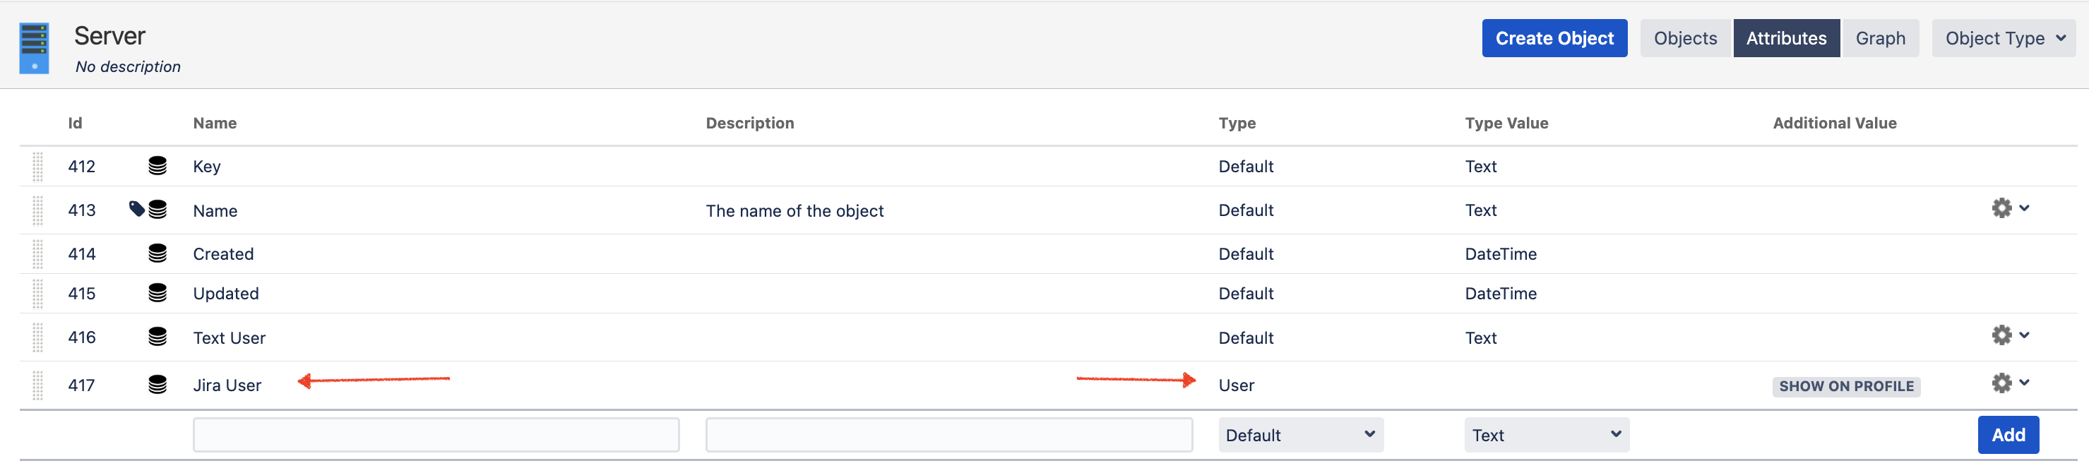
Task: Switch to the Objects tab
Action: [x=1684, y=38]
